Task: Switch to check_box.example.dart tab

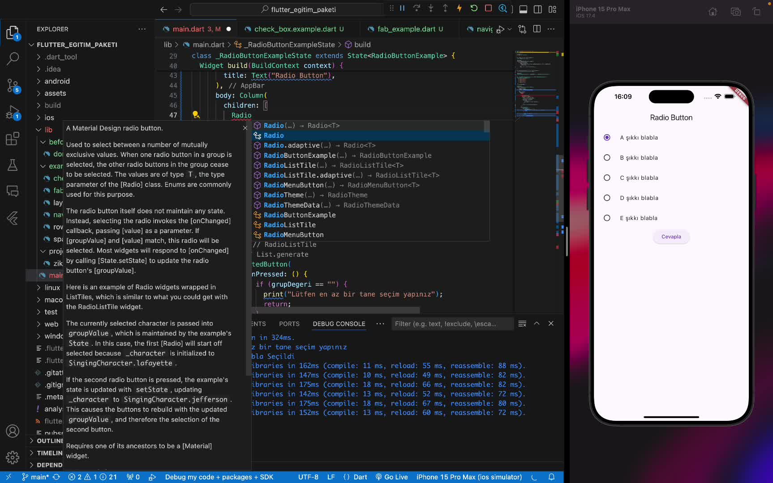Action: pyautogui.click(x=295, y=29)
